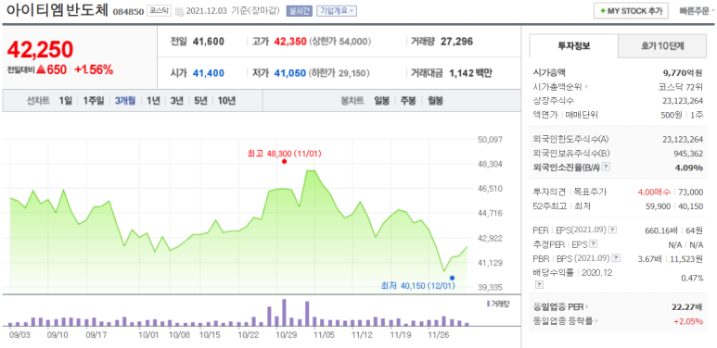The width and height of the screenshot is (717, 348).
Task: Click the 저가 41,050 value
Action: [290, 73]
